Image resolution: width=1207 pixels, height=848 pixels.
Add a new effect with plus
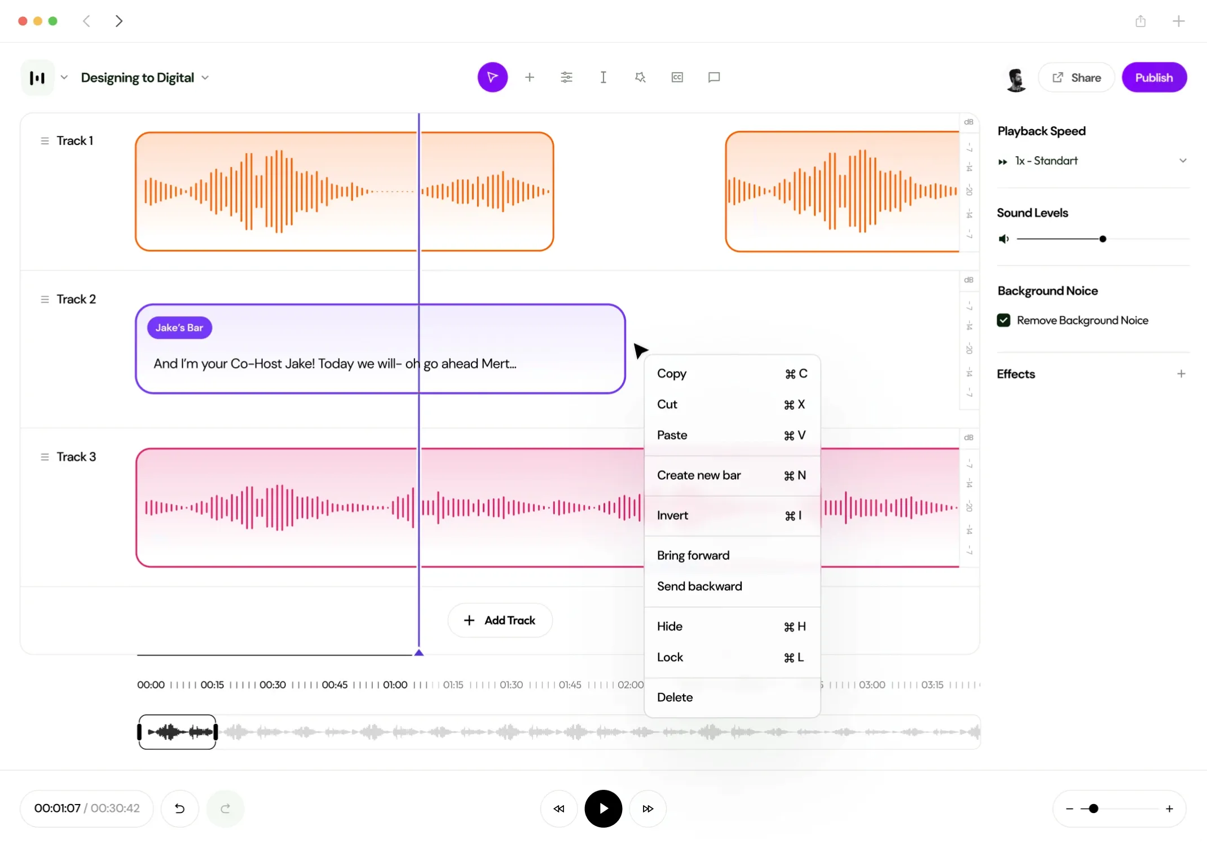[1181, 374]
